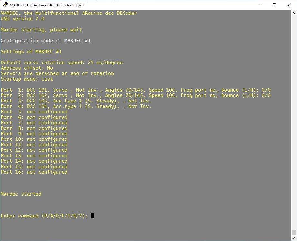Click the 'Default servo rotation speed: 25 ms/degree' line
Viewport: 297px width, 241px height.
[x=62, y=63]
